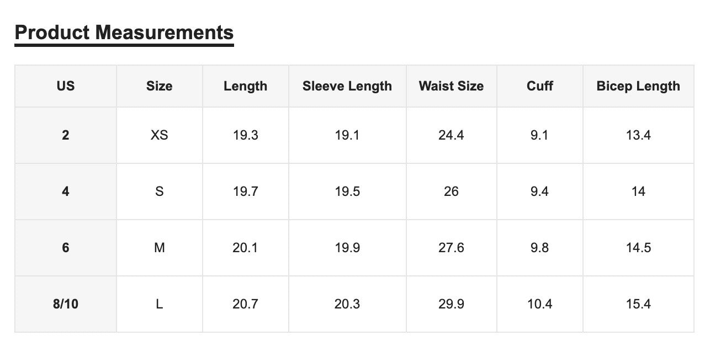Click the US size 2 row label
The height and width of the screenshot is (346, 710).
[x=66, y=135]
